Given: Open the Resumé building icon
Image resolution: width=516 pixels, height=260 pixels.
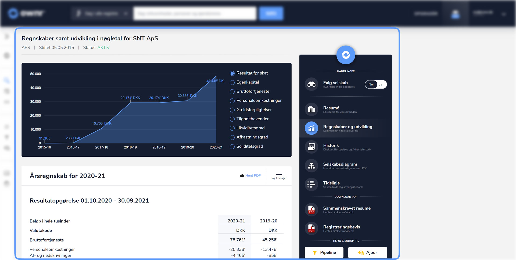Looking at the screenshot, I should pos(311,109).
